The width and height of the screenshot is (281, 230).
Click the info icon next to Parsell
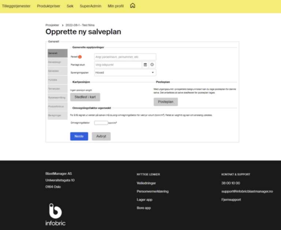click(80, 57)
